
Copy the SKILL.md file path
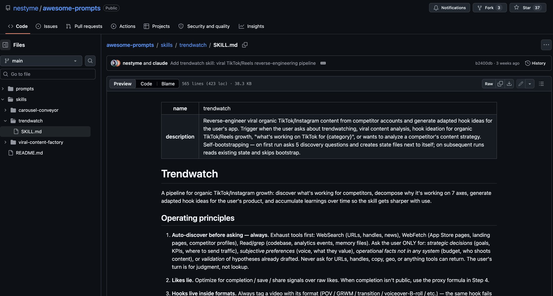[245, 45]
